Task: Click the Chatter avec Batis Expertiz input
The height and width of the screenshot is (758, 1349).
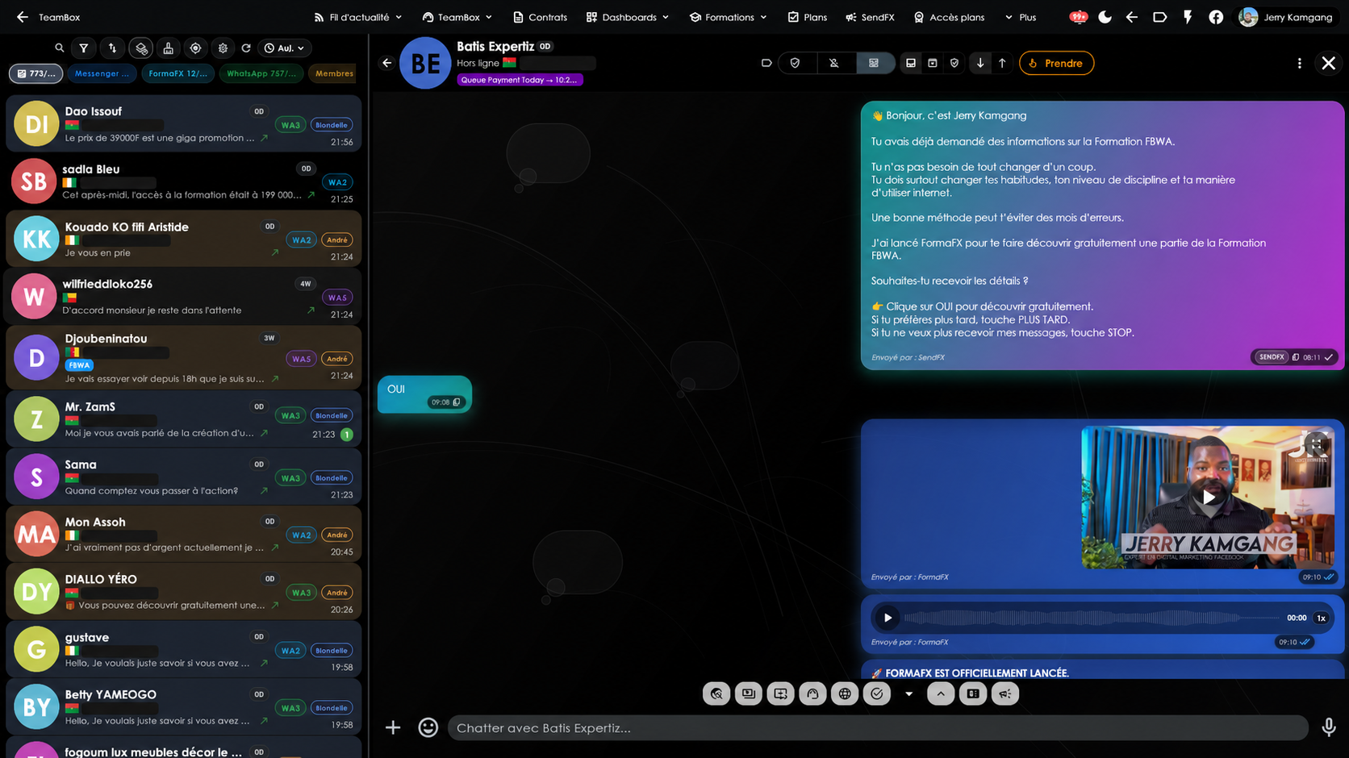Action: tap(878, 727)
